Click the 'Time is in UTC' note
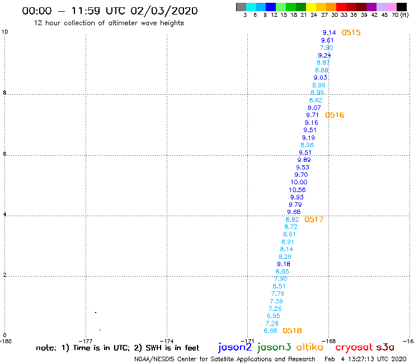 [x=101, y=348]
